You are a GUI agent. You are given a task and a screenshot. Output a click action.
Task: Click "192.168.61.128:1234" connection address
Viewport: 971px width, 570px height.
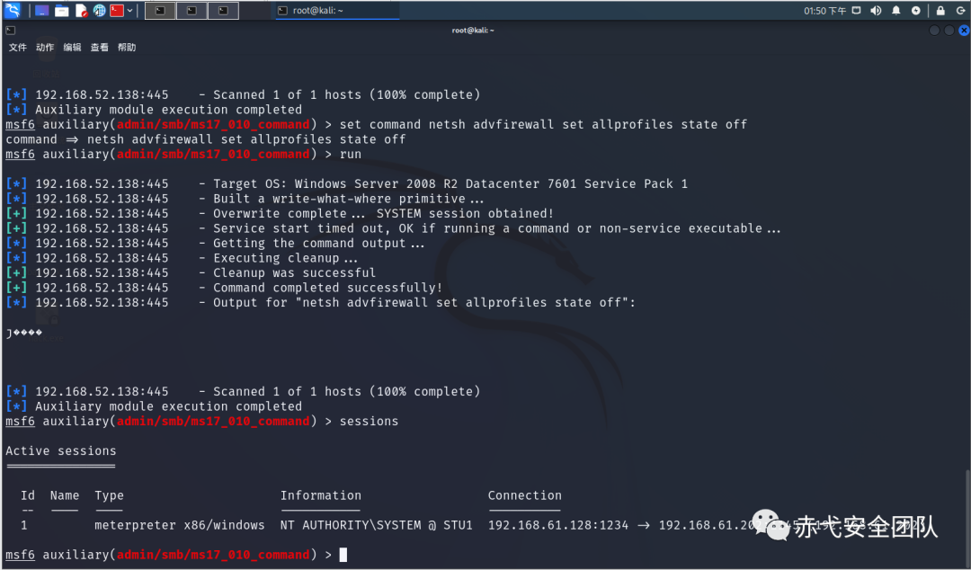(558, 525)
